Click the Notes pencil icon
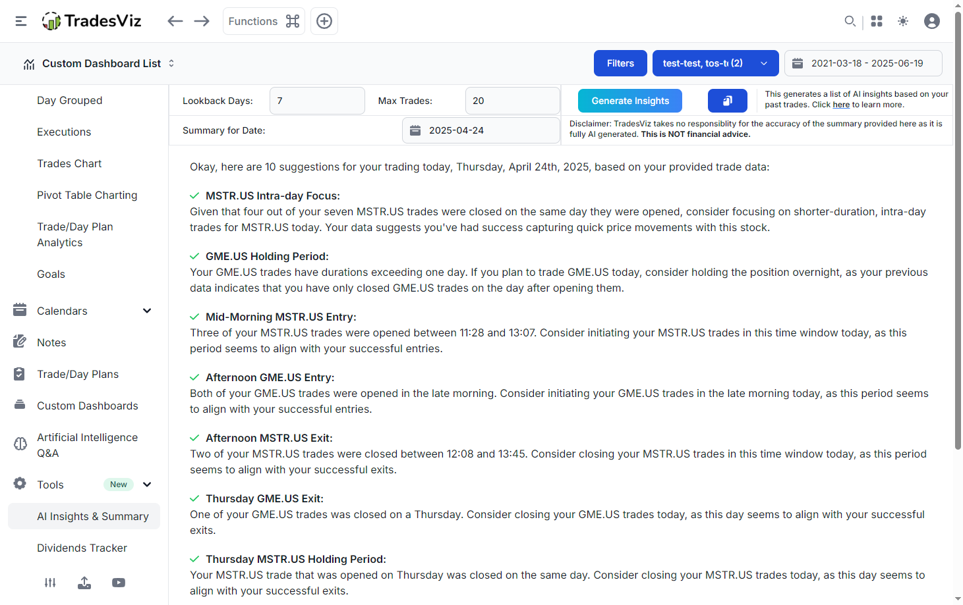963x605 pixels. [x=20, y=342]
